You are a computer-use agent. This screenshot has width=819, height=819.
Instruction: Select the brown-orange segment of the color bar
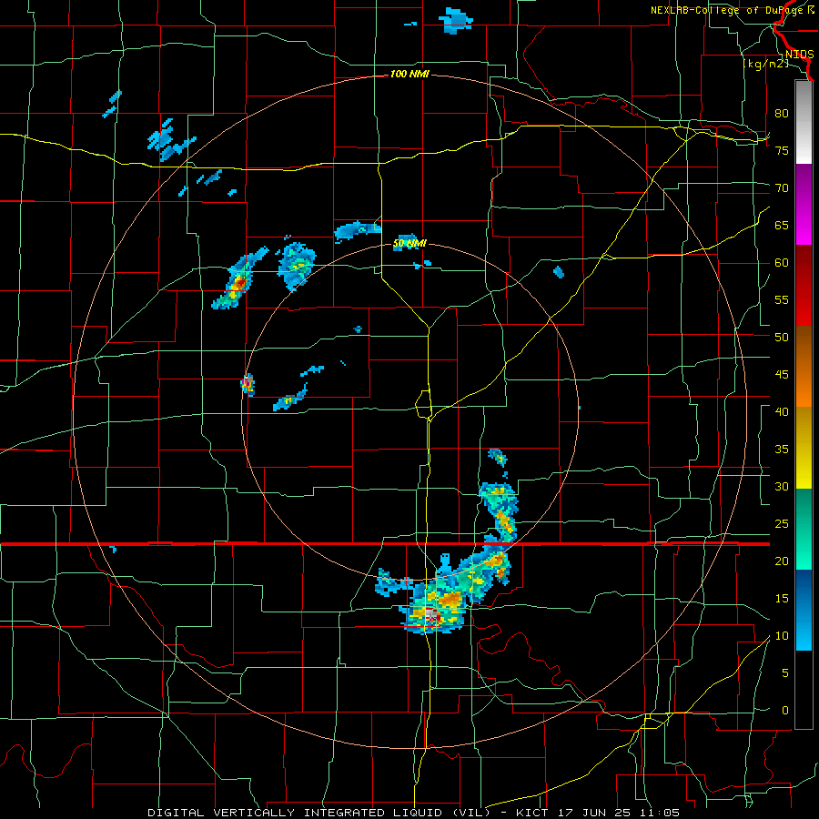[x=804, y=366]
